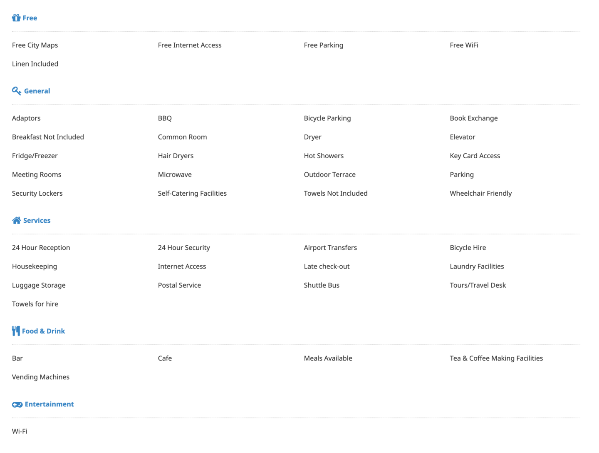Click the key icon next to General
Viewport: 599px width, 453px height.
pyautogui.click(x=17, y=91)
